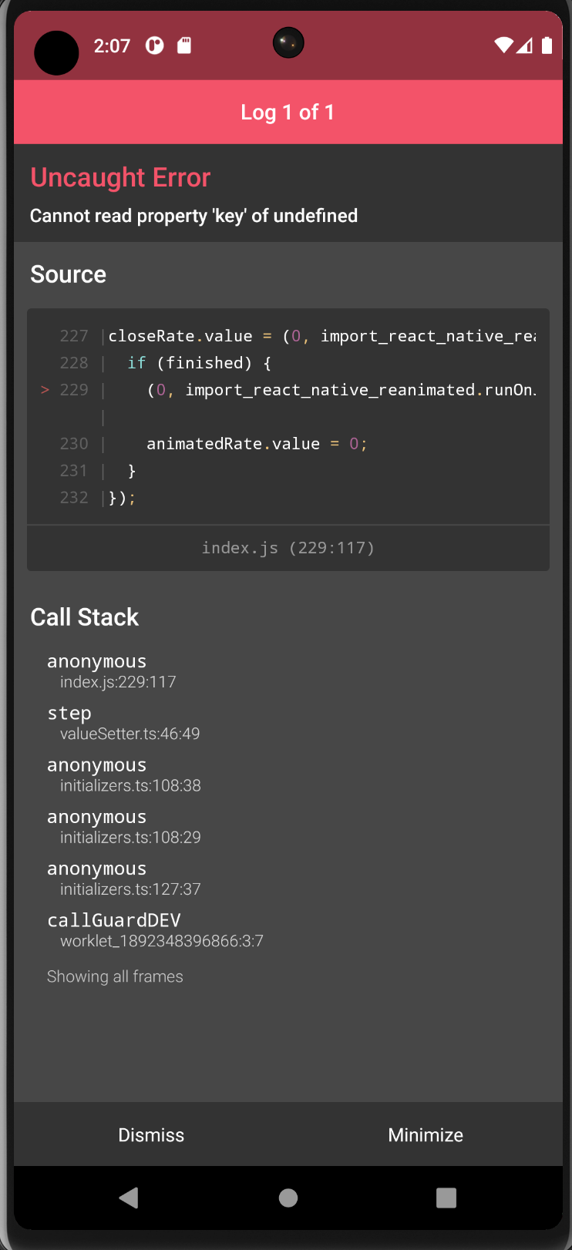
Task: Click the SD card status bar icon
Action: 184,45
